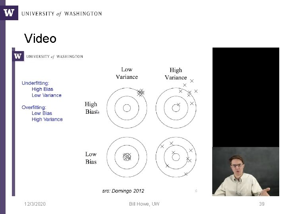286x214 pixels.
Task: Click the inner slide number '6'
Action: click(196, 191)
